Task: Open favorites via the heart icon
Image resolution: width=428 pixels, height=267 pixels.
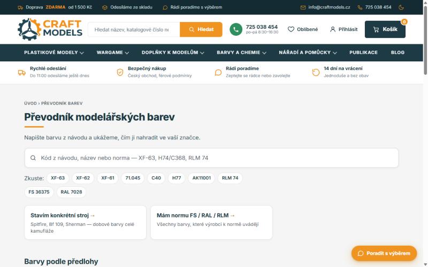Action: [291, 29]
